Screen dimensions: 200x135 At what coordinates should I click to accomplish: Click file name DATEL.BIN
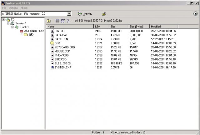coord(61,39)
